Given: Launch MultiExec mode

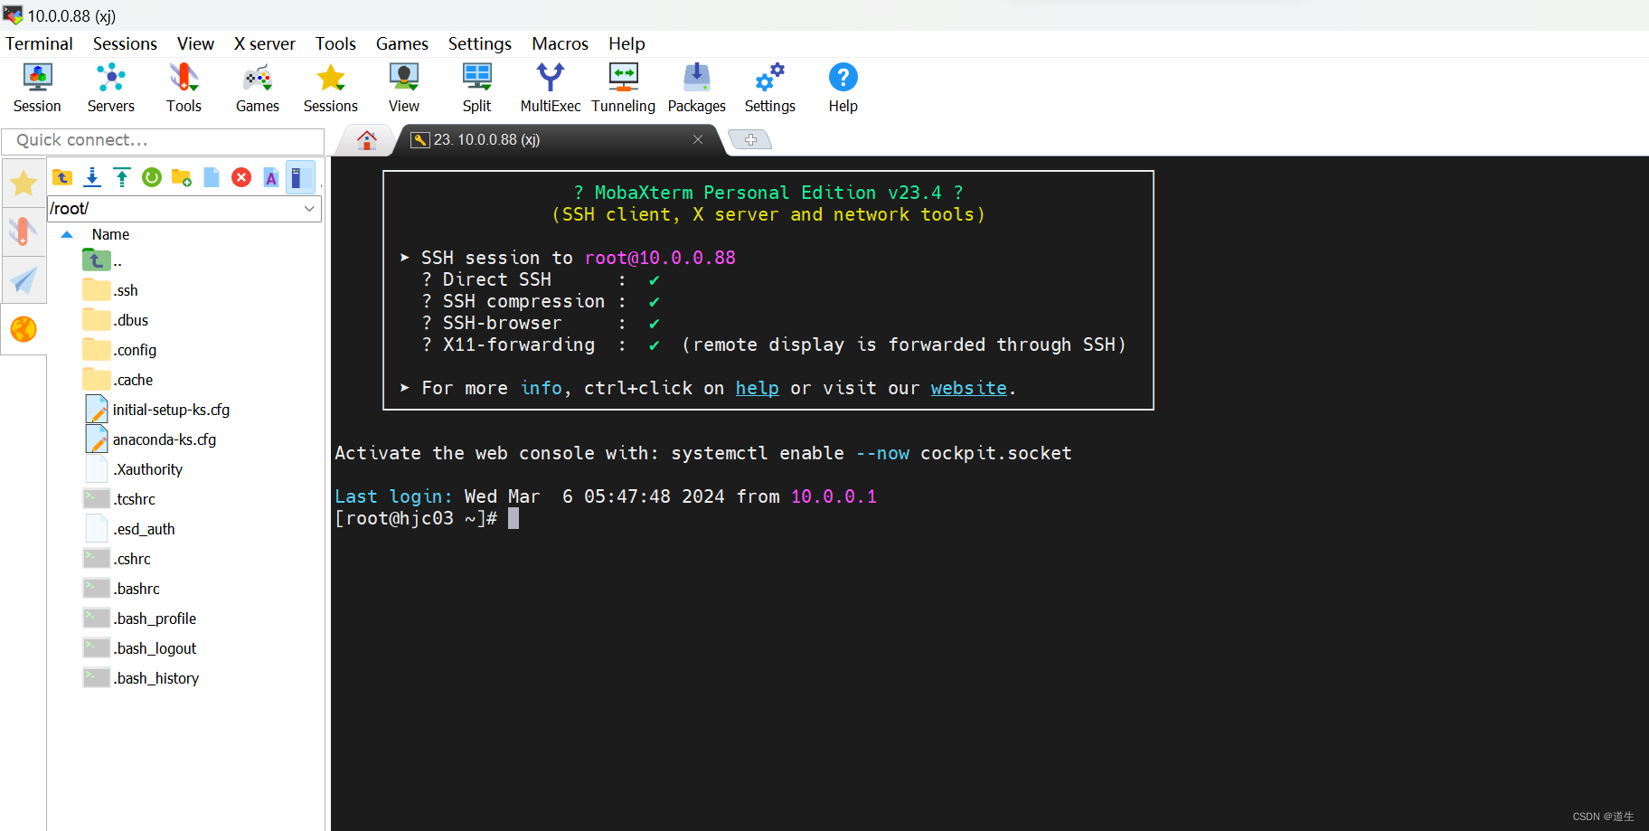Looking at the screenshot, I should click(550, 86).
